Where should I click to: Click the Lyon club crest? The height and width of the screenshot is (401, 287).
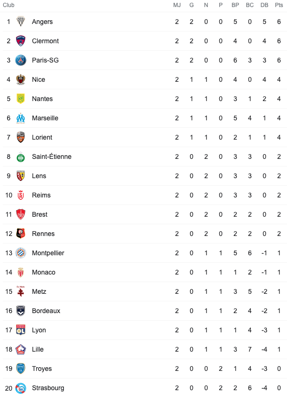click(x=21, y=330)
